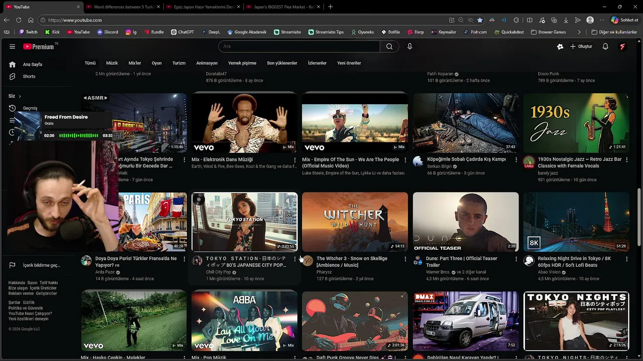Expand the Browser Games bookmark folder
Screen dimensions: 643x361
click(548, 32)
